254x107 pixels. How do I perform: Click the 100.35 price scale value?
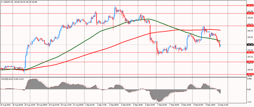pyautogui.click(x=250, y=70)
